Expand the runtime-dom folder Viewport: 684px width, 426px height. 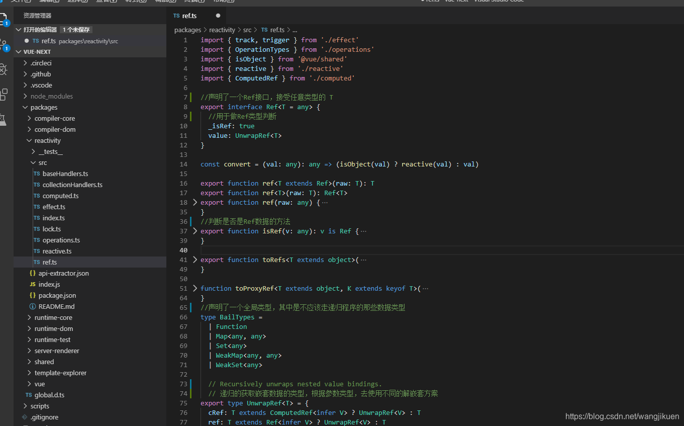point(29,328)
